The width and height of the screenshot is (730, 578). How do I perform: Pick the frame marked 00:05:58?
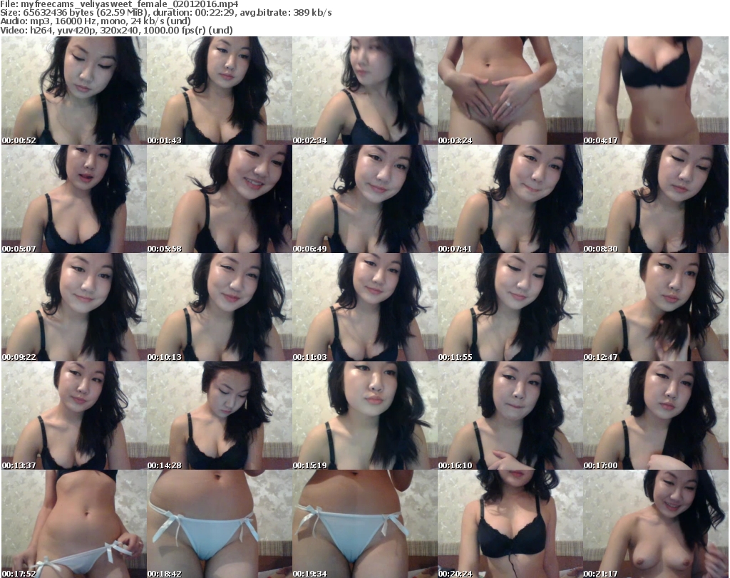[220, 199]
